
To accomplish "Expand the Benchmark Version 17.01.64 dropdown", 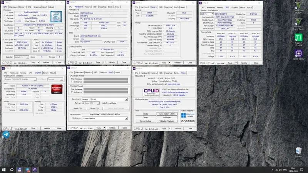I will coord(126,99).
